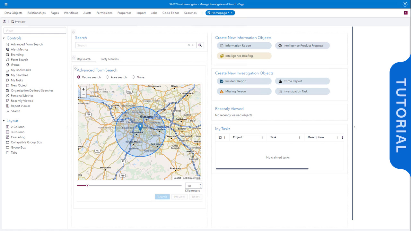Screen dimensions: 411x231
Task: Open the Relationships menu
Action: pyautogui.click(x=37, y=13)
